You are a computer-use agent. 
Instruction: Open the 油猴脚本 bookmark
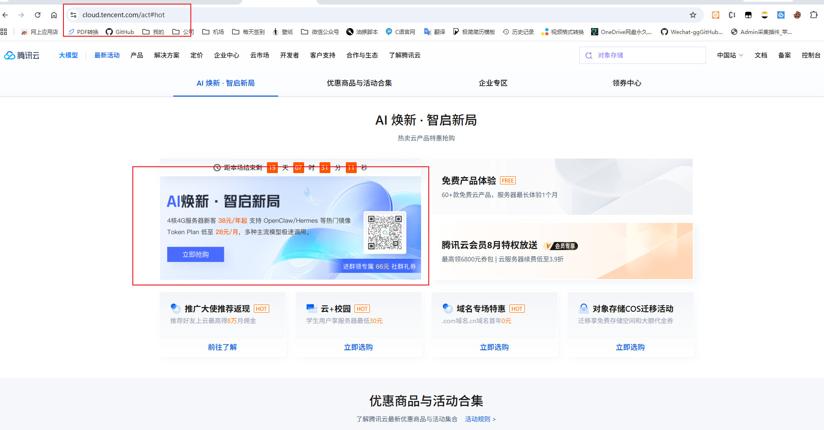click(x=362, y=32)
